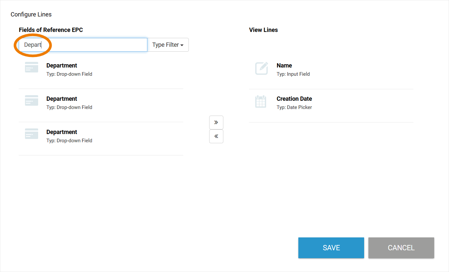
Task: Remove field using the double-left arrow button
Action: coord(216,136)
